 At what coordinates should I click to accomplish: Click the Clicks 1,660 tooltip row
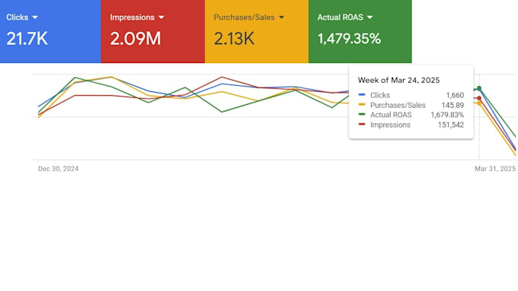click(411, 95)
